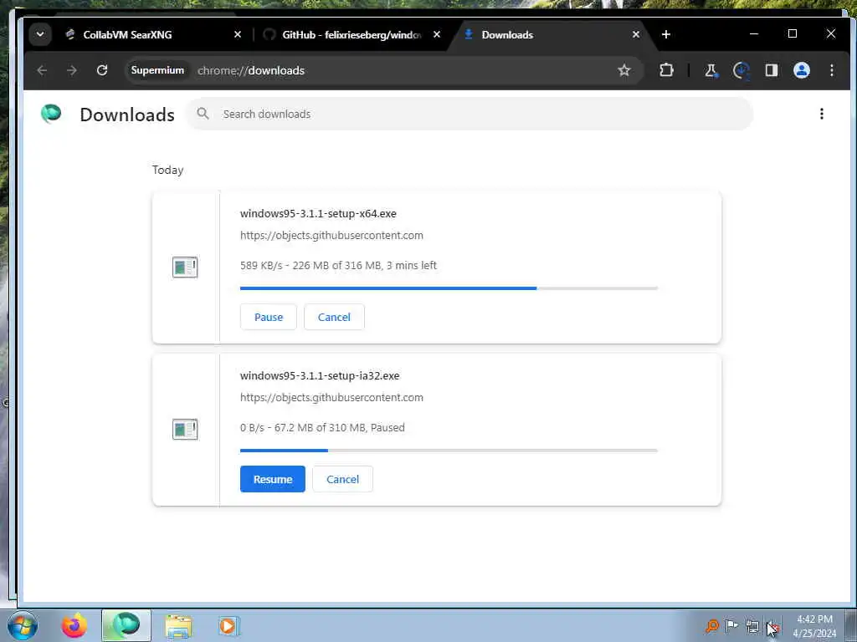857x642 pixels.
Task: Click the x64 setup file icon
Action: [x=185, y=267]
